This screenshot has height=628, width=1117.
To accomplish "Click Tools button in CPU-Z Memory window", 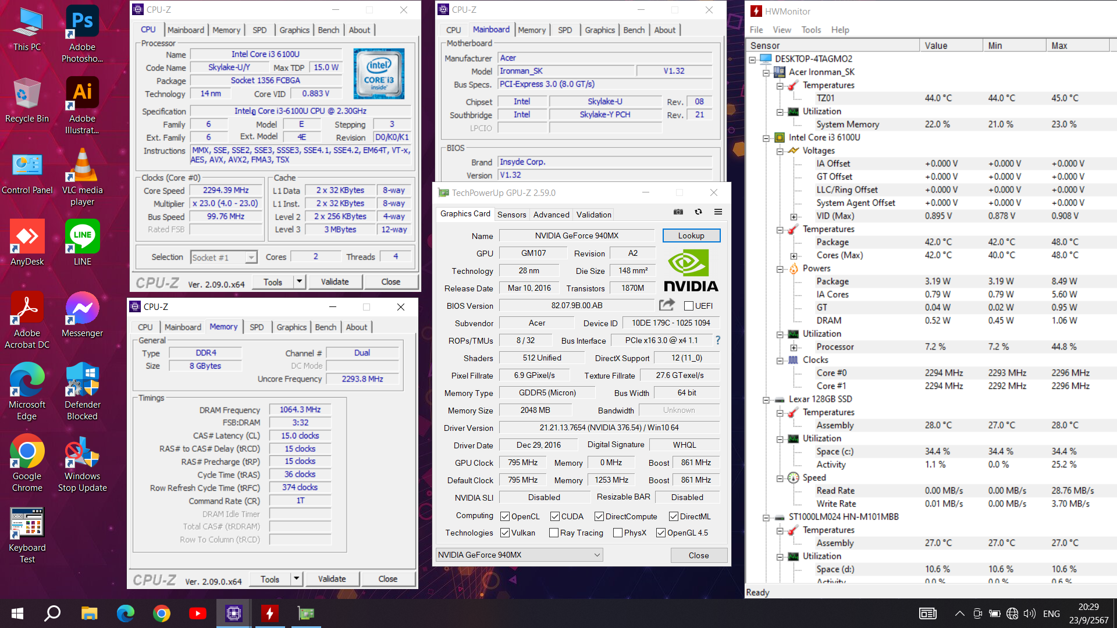I will pos(270,579).
